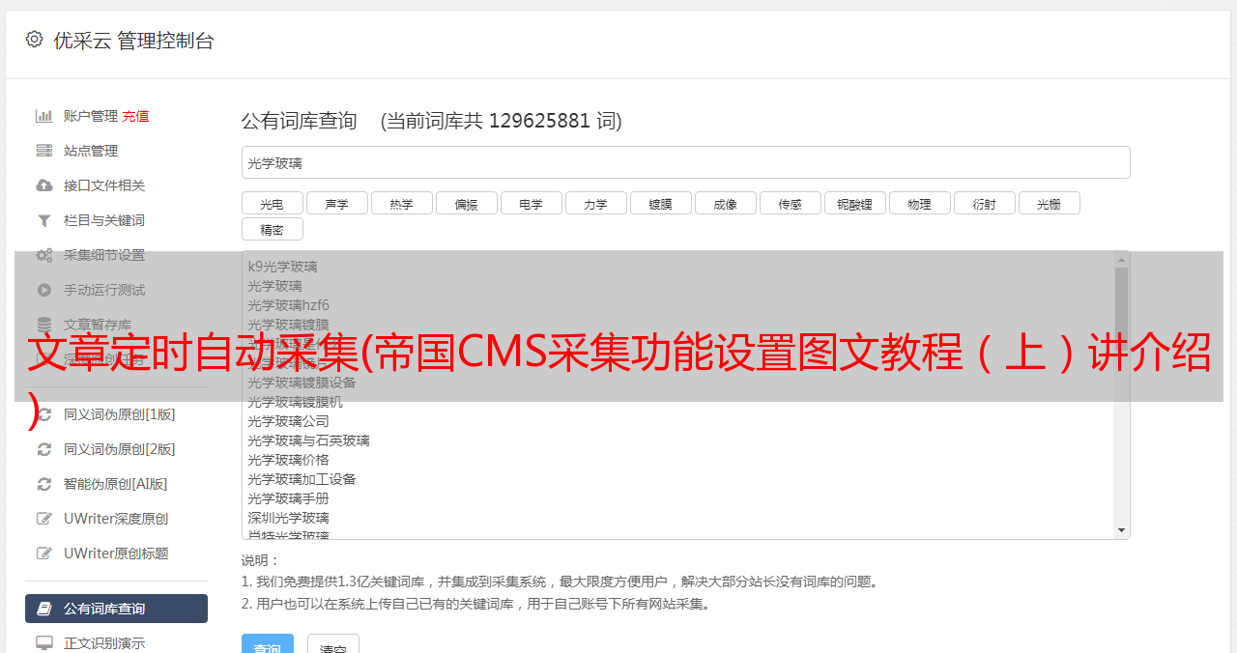
Task: Open the UWriter原创标题 menu item
Action: coord(116,554)
